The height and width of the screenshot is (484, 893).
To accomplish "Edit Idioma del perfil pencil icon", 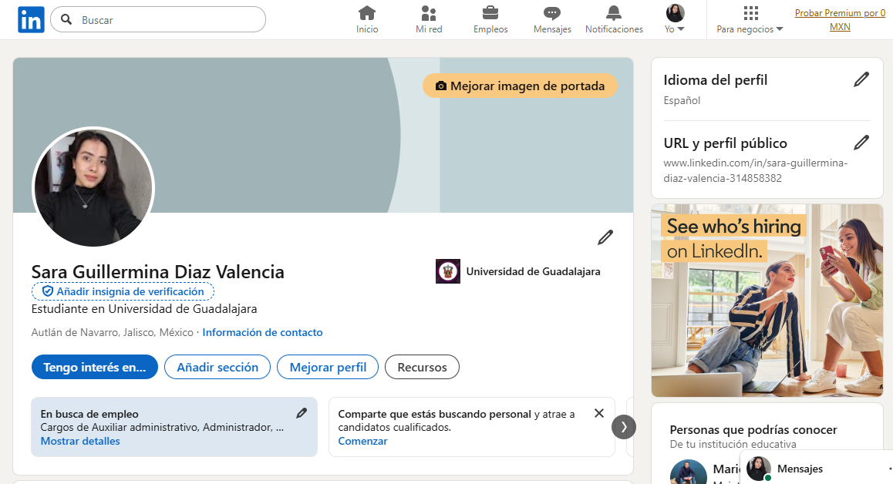I will (861, 79).
